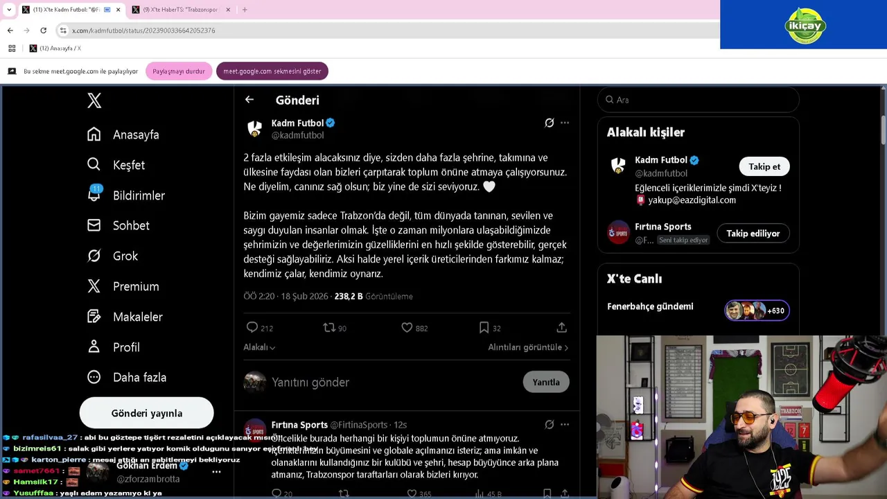The image size is (887, 499).
Task: Click post timestamp 18 Şub 2026
Action: click(304, 296)
